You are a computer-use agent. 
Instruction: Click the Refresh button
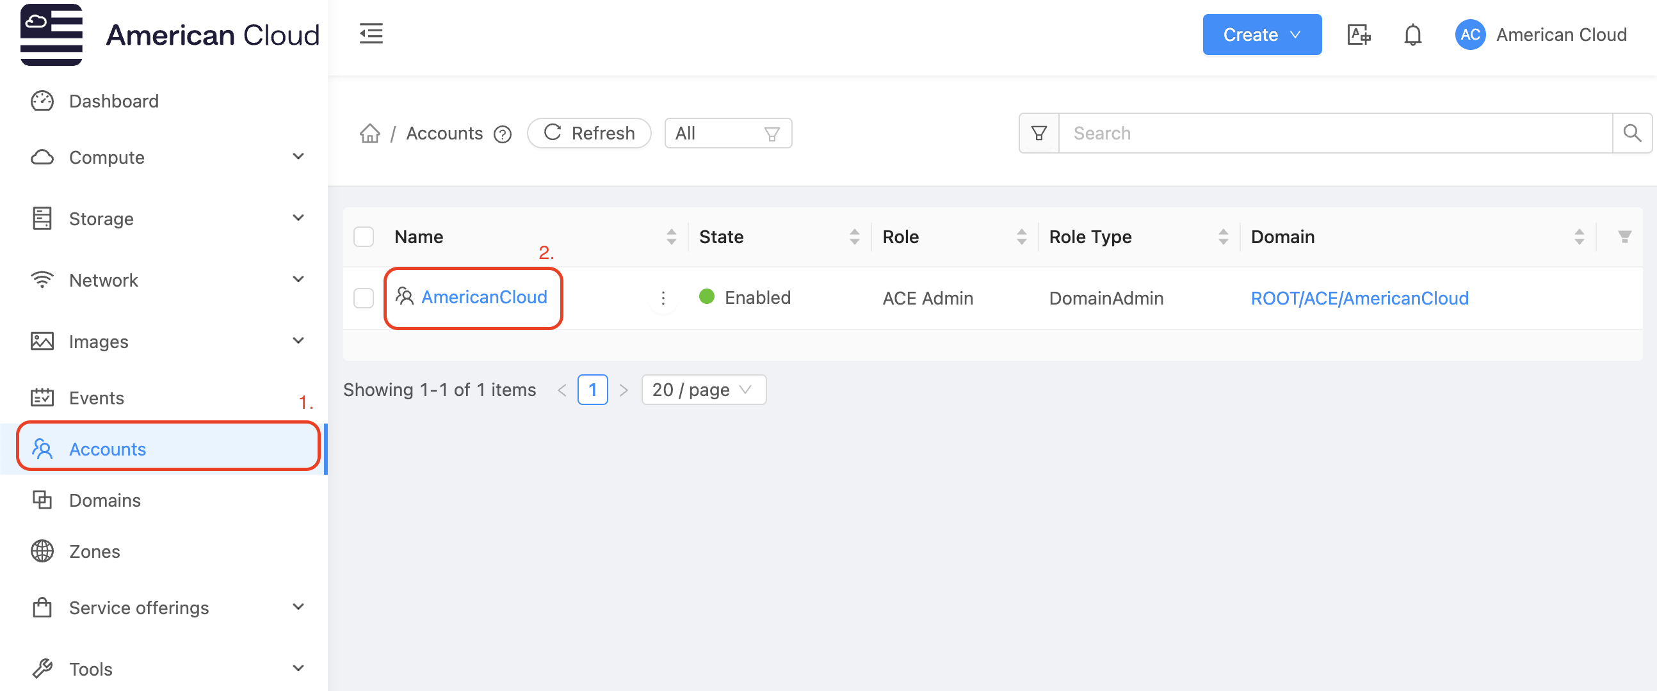588,133
